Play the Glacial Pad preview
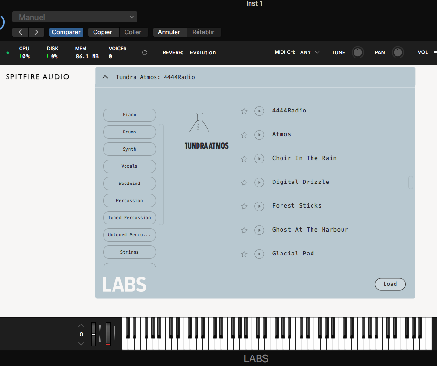 [259, 254]
